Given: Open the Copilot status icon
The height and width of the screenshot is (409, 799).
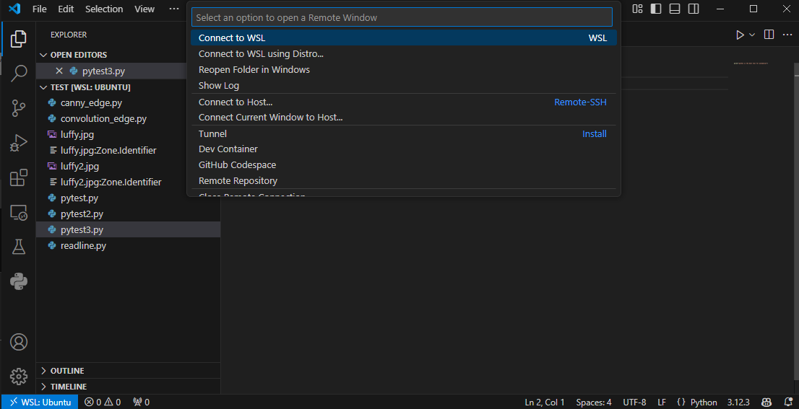Looking at the screenshot, I should pos(766,402).
